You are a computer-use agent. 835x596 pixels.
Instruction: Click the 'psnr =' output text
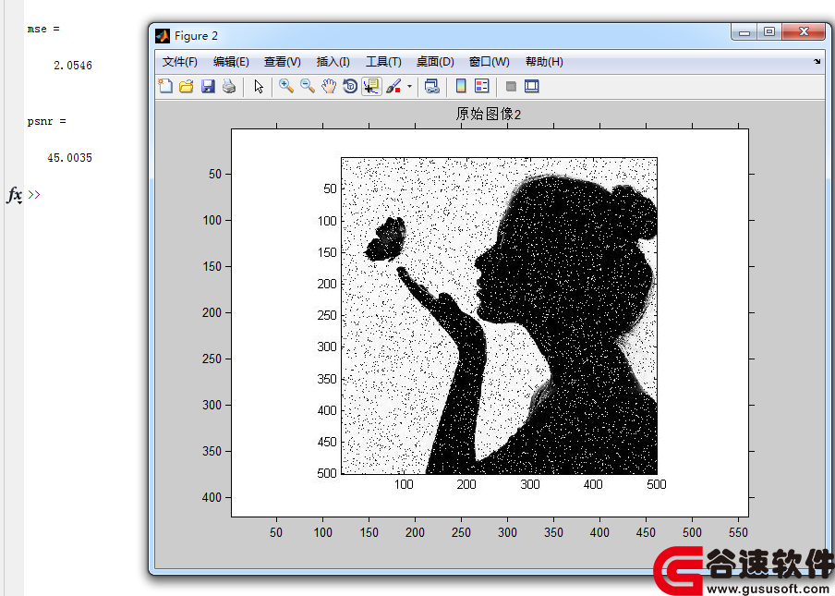[x=47, y=121]
